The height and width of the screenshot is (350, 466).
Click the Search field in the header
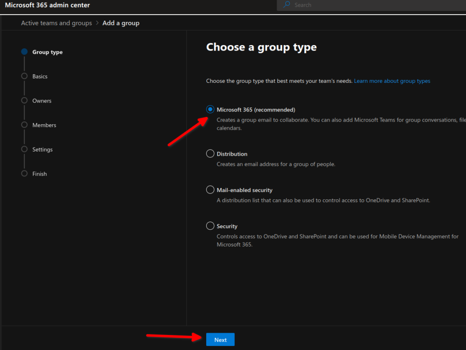371,5
